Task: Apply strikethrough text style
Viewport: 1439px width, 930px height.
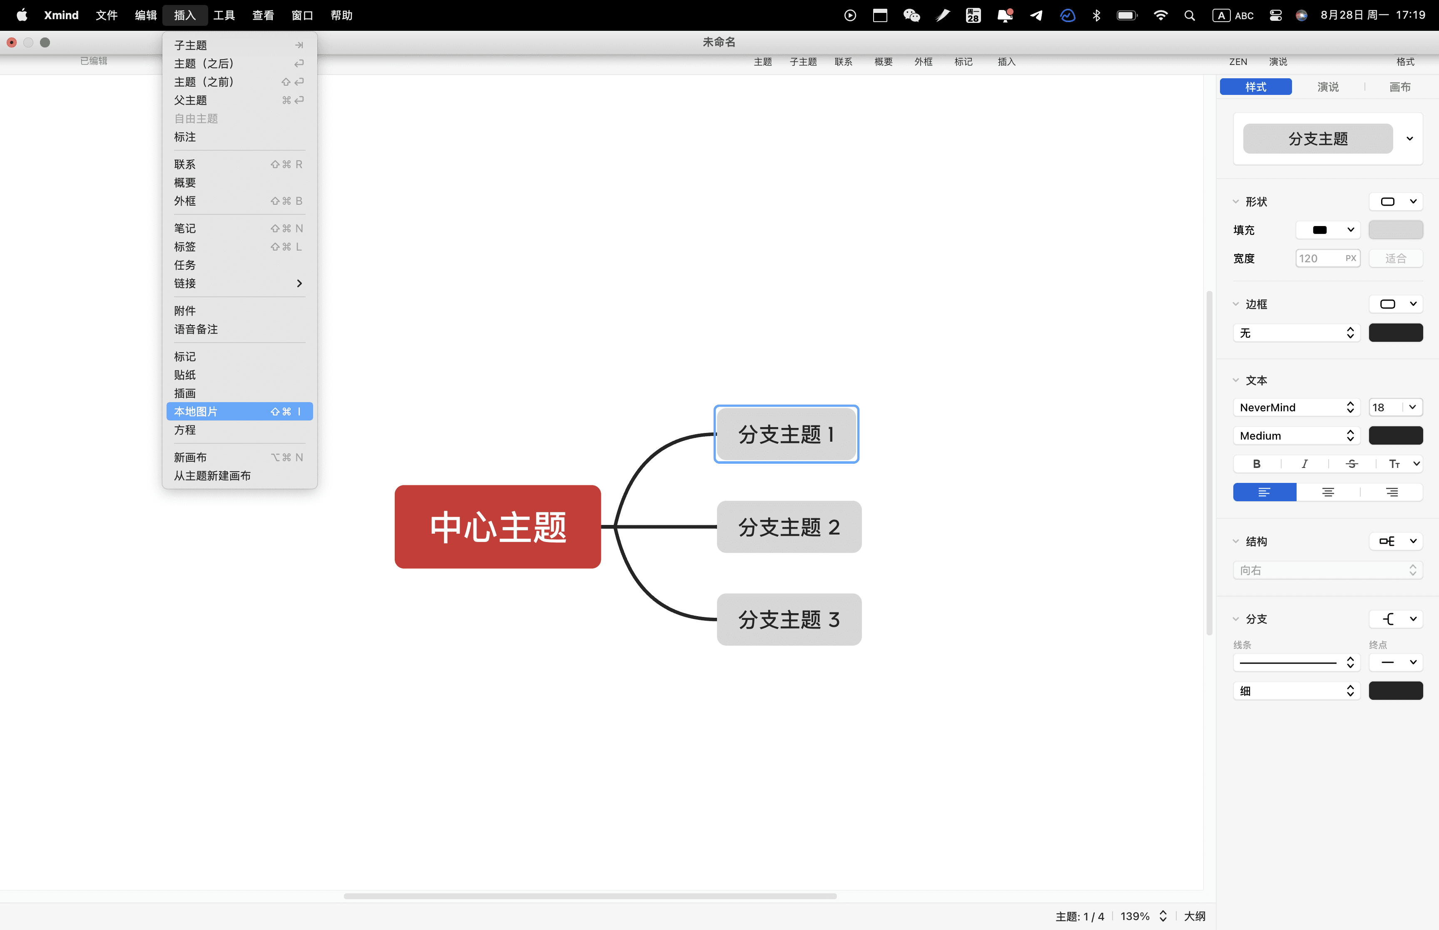Action: 1352,464
